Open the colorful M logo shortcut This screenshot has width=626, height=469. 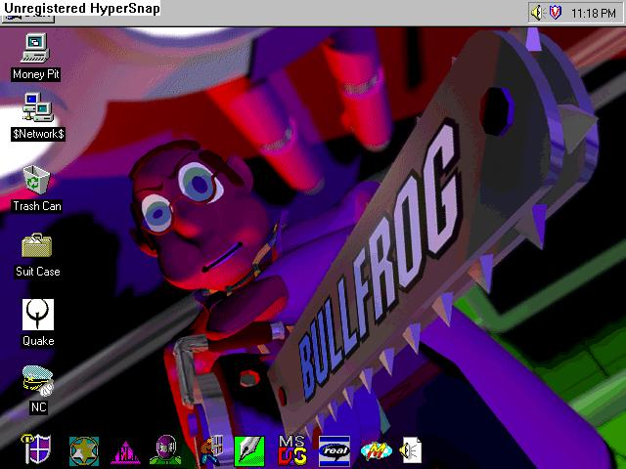click(376, 449)
